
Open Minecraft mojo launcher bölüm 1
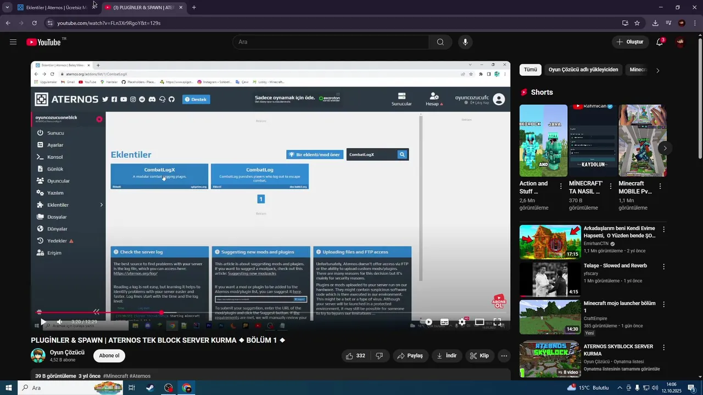pyautogui.click(x=550, y=317)
